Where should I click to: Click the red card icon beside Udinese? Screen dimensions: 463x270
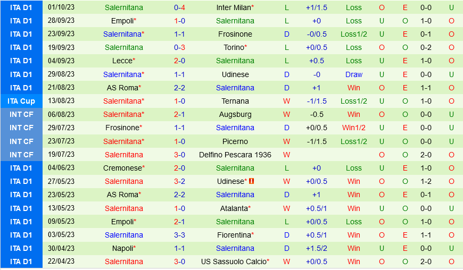click(x=252, y=181)
